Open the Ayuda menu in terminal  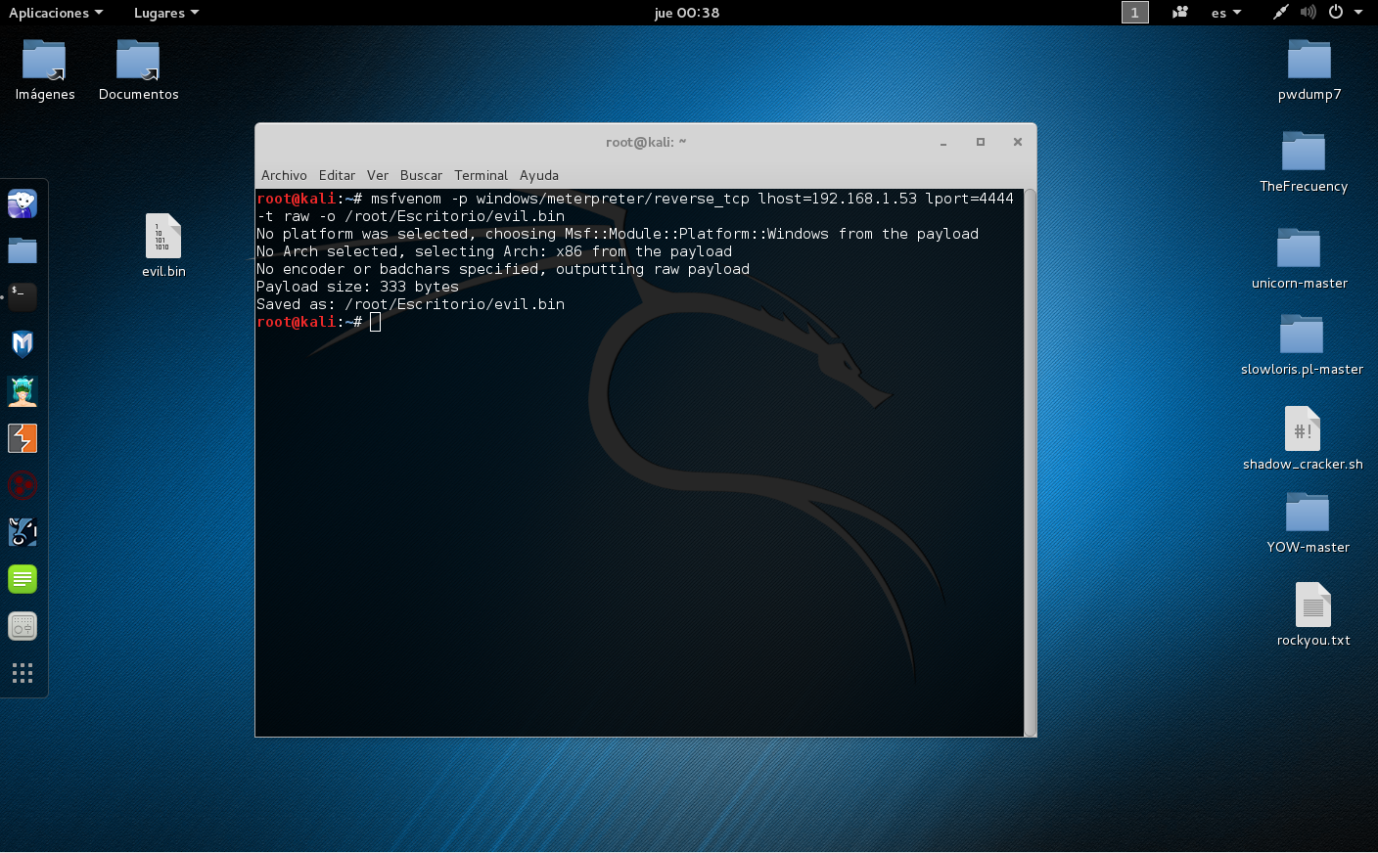539,175
